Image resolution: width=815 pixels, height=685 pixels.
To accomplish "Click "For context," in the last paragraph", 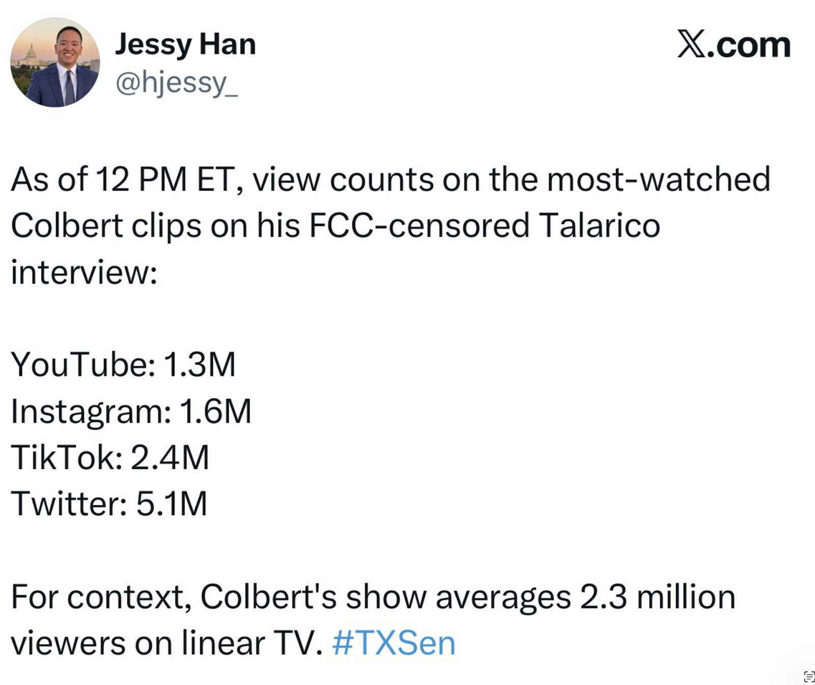I will tap(101, 597).
